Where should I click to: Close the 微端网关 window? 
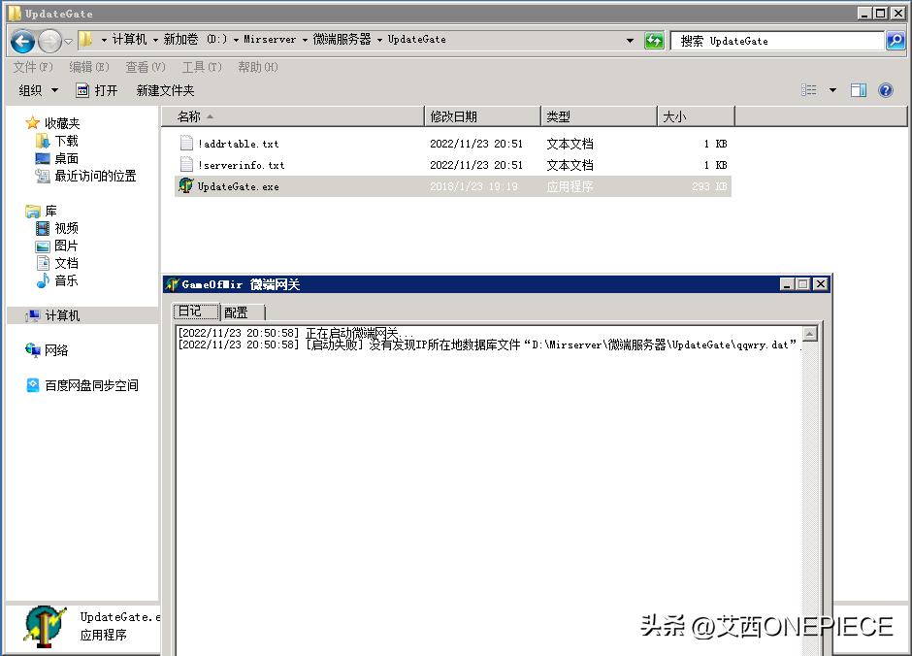pyautogui.click(x=820, y=283)
